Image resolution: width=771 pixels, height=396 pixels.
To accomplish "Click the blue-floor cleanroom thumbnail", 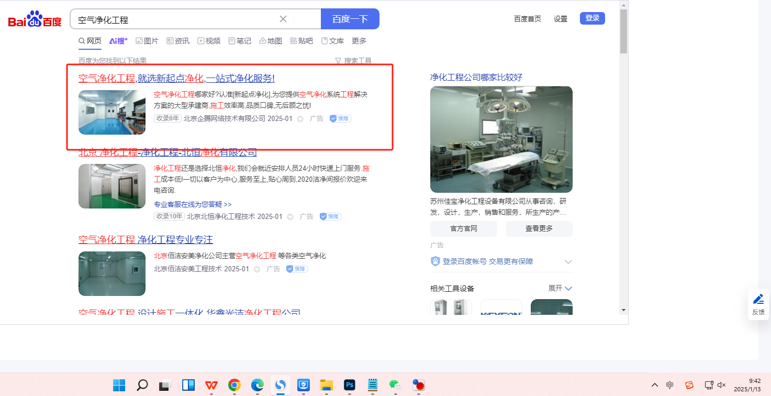I will 112,112.
